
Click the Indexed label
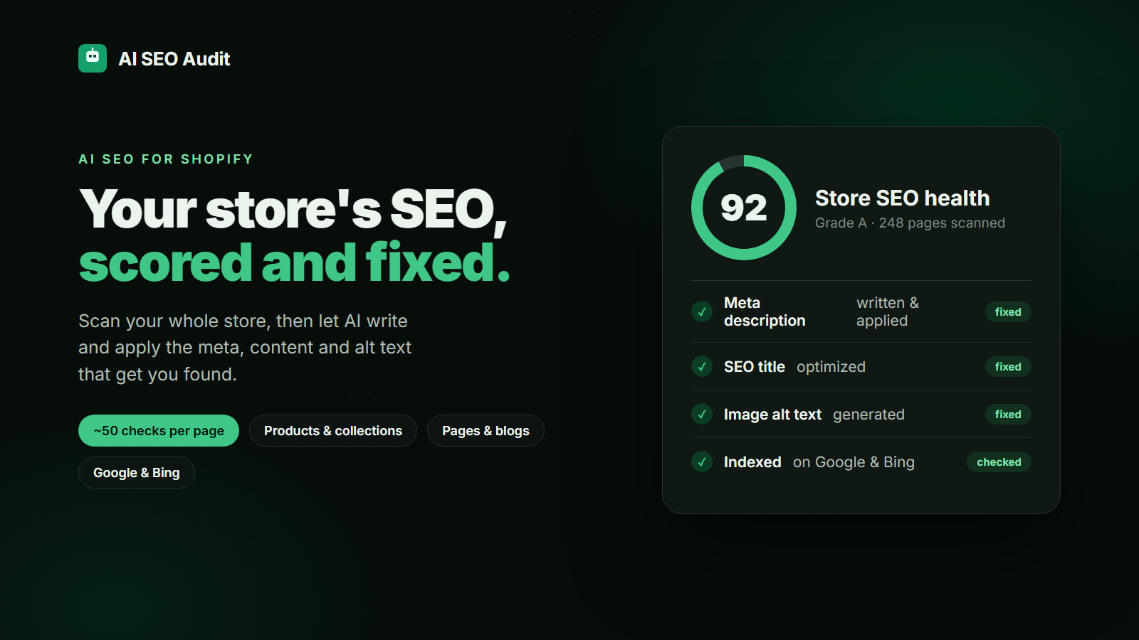pos(752,462)
